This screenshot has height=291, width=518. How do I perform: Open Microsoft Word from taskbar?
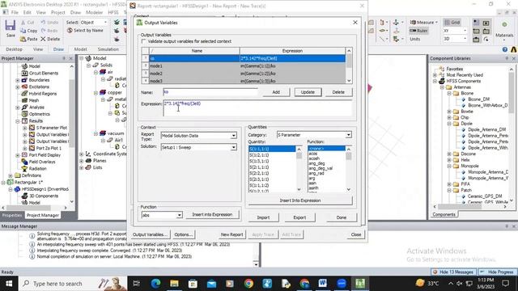[x=323, y=284]
